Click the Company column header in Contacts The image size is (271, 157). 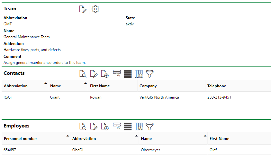point(148,86)
